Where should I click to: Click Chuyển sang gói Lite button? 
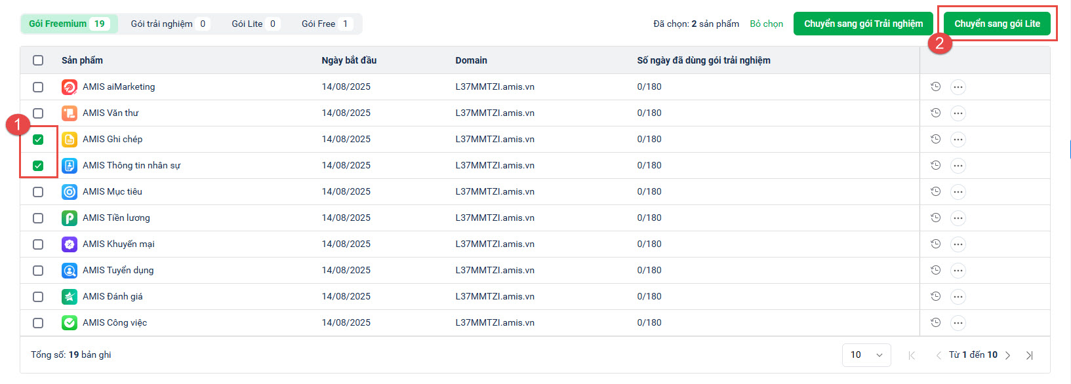pos(997,24)
